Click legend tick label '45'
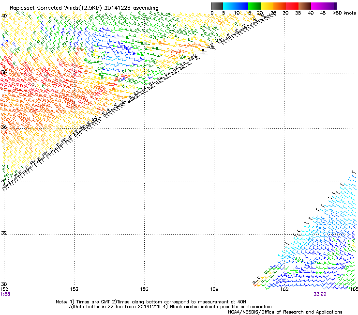The width and height of the screenshot is (358, 315). [x=323, y=13]
